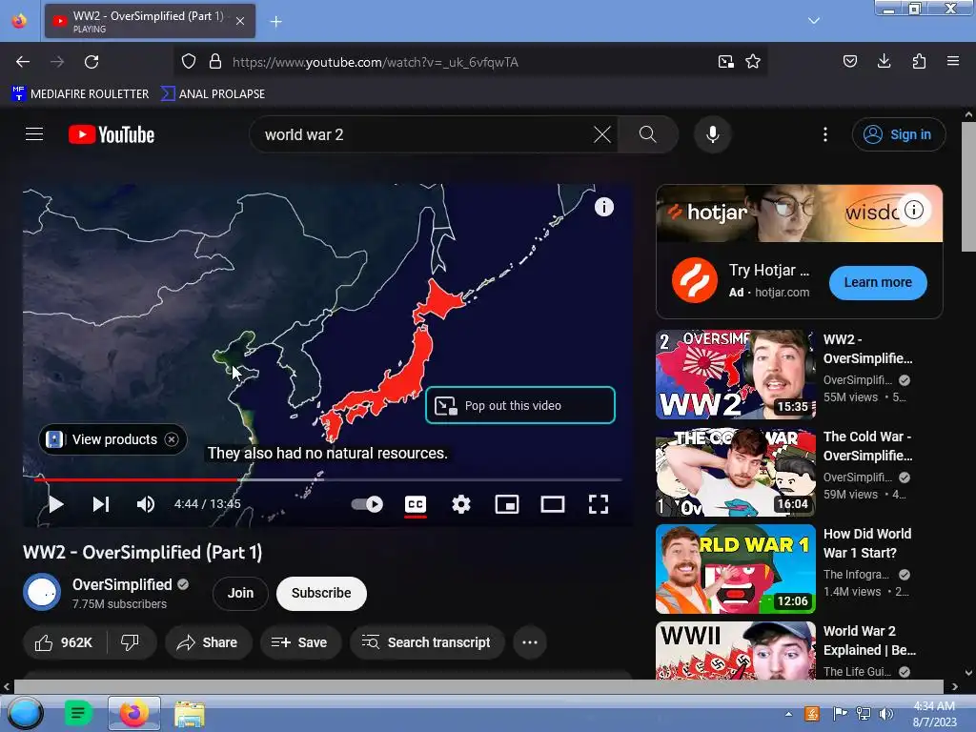Open tracking protection shield icon
Screen dimensions: 976x732
point(189,62)
